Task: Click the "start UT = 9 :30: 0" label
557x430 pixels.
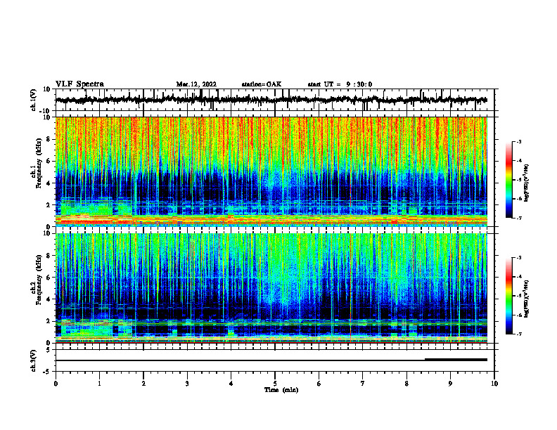Action: (340, 84)
